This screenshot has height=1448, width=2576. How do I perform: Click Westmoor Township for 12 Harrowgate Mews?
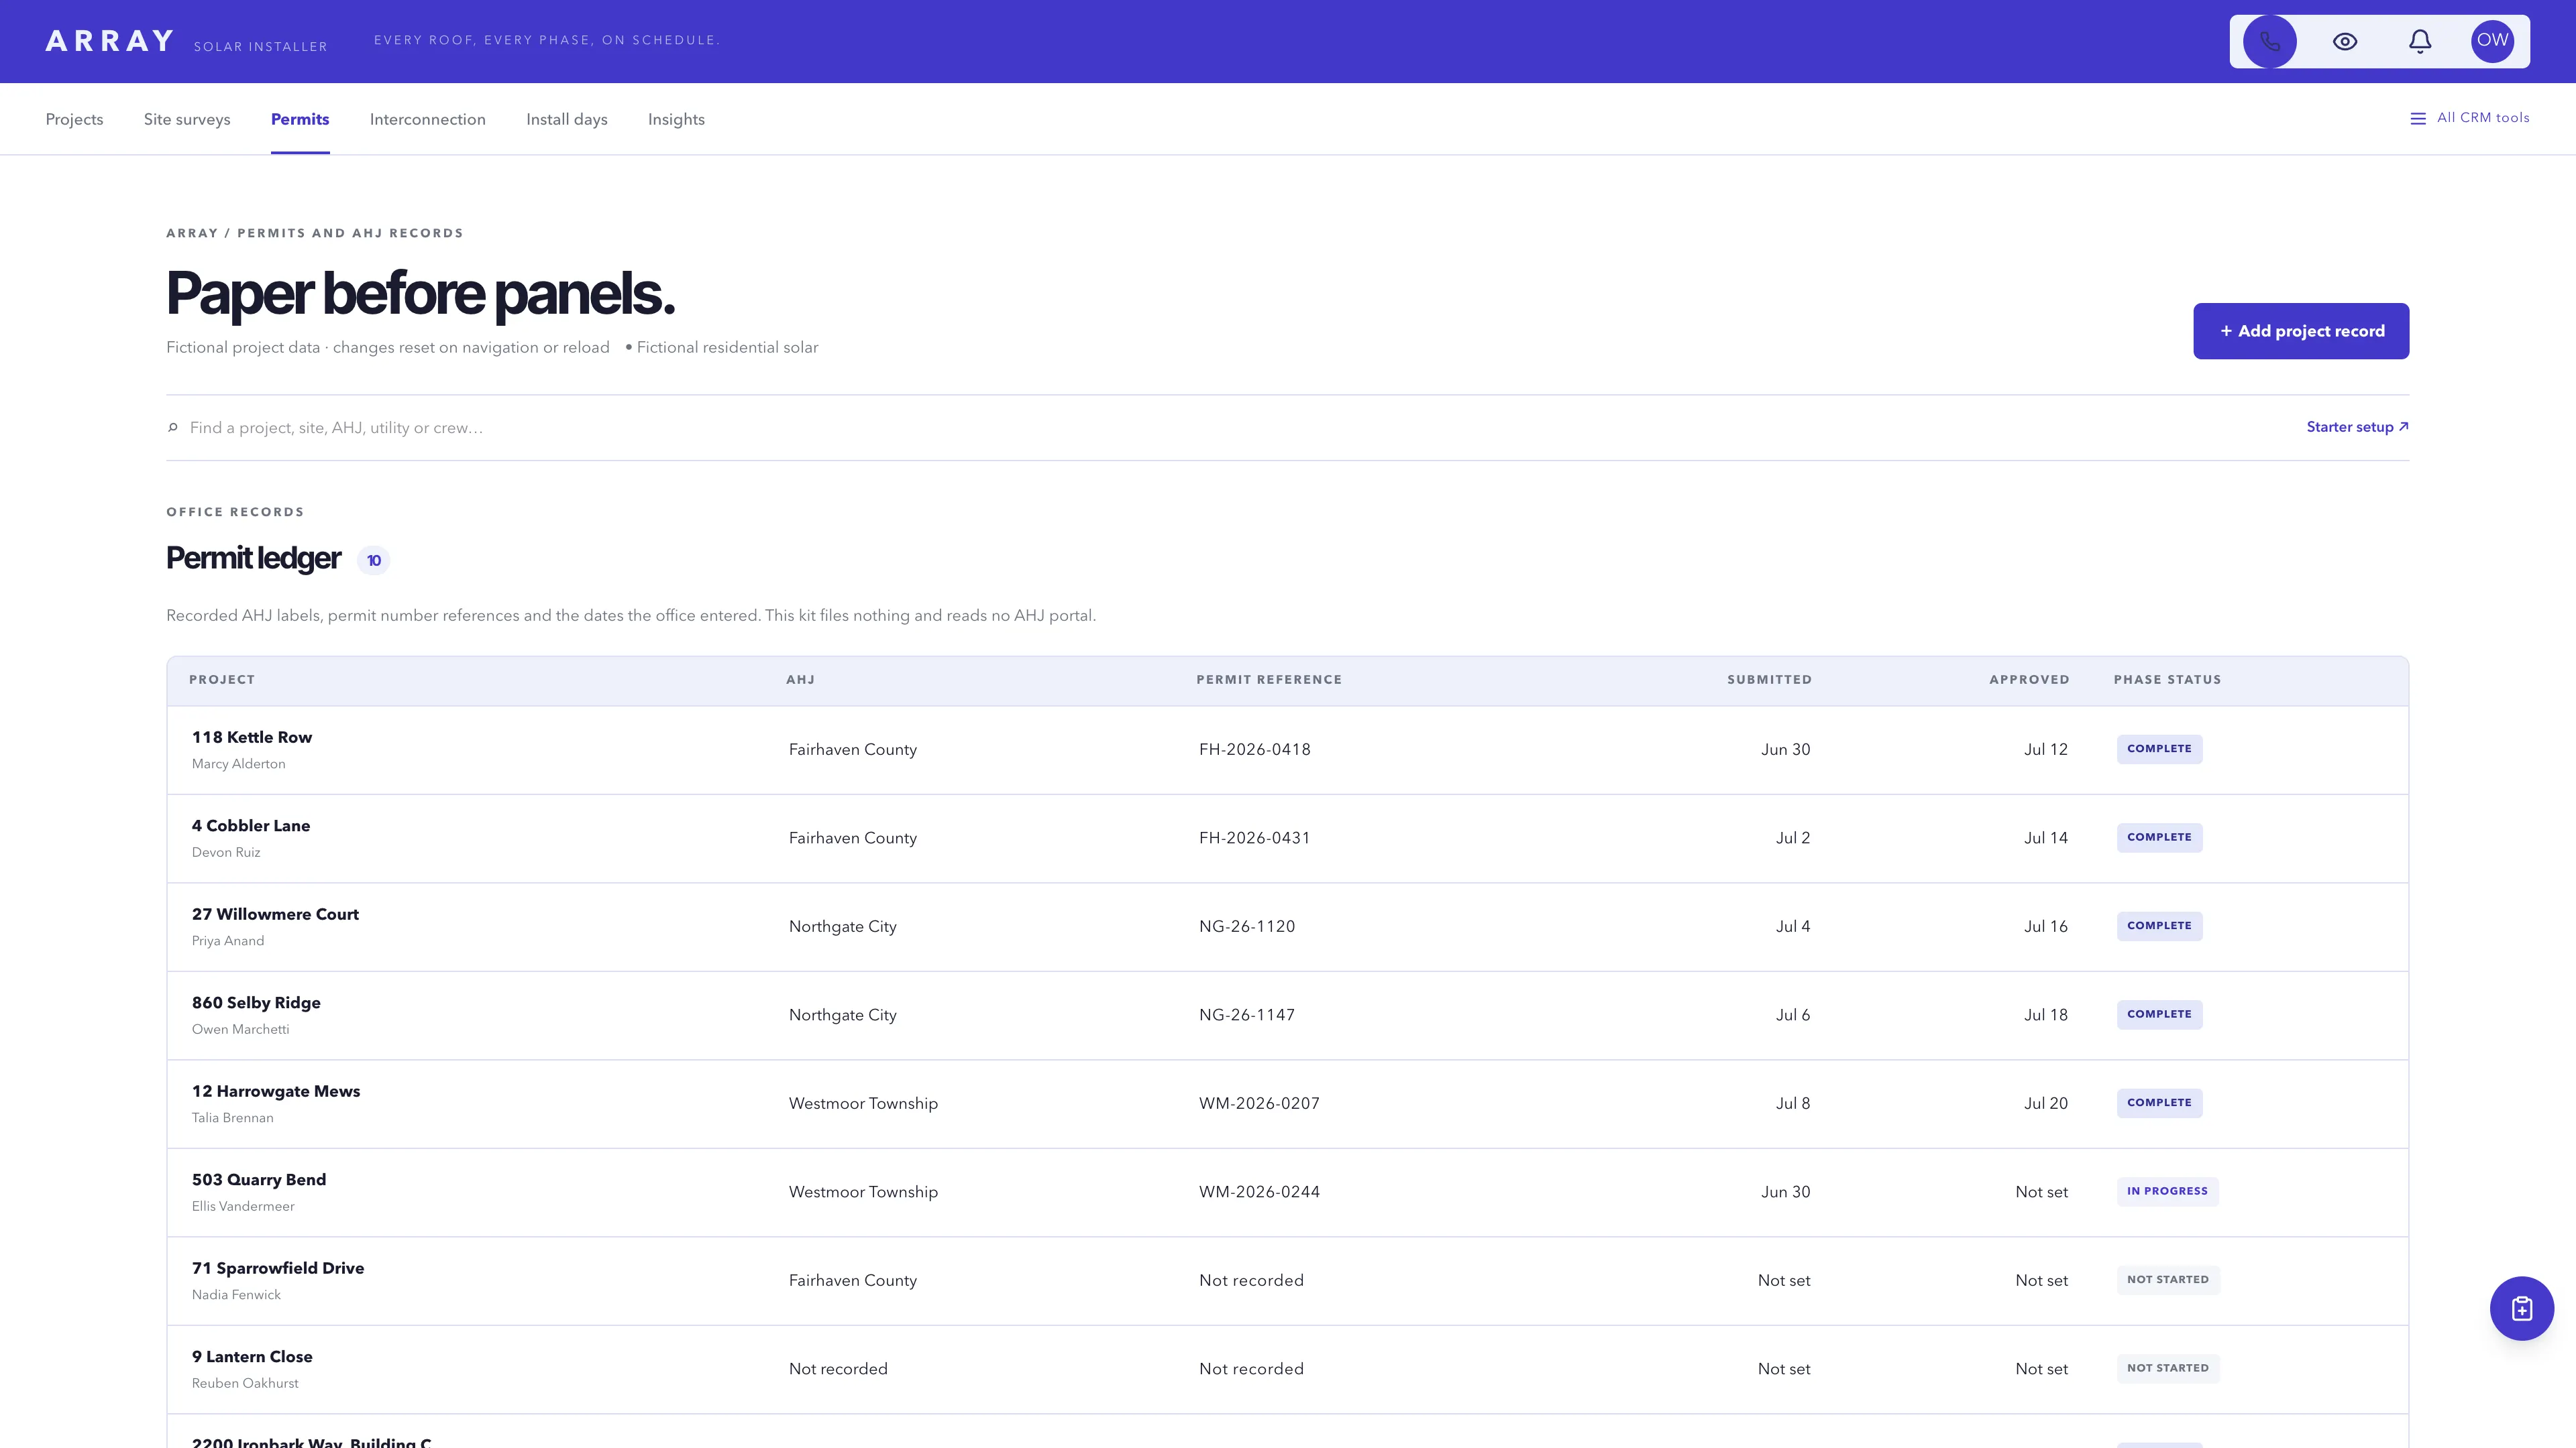click(863, 1103)
